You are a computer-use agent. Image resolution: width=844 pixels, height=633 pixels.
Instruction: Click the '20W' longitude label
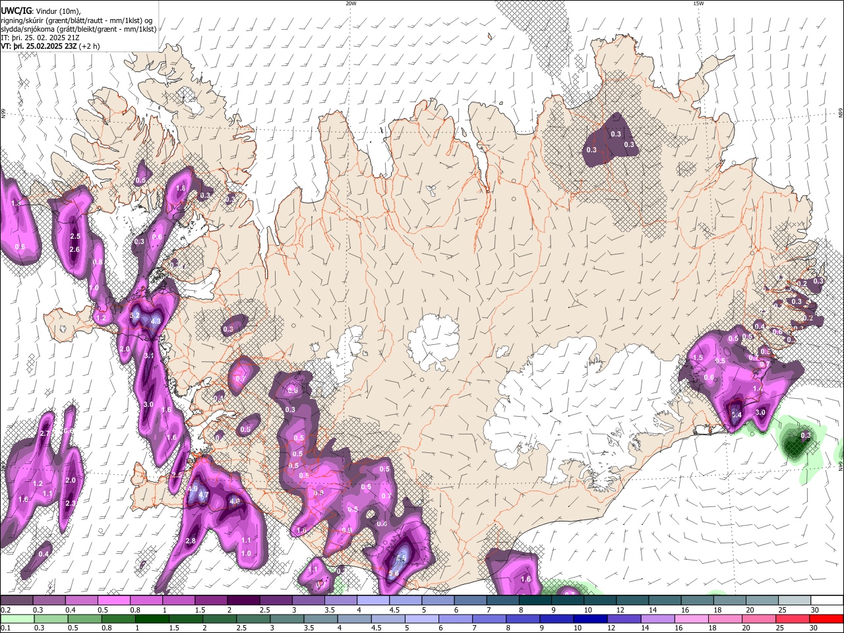[x=351, y=3]
